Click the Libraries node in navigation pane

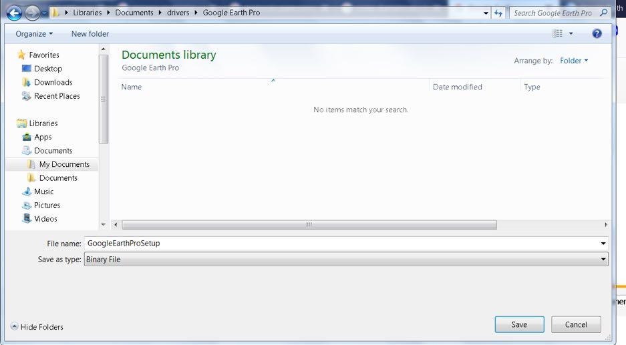pyautogui.click(x=43, y=123)
